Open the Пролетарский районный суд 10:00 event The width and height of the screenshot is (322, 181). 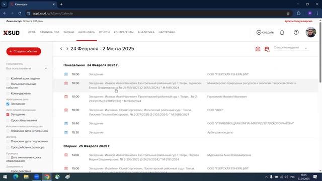click(x=143, y=99)
